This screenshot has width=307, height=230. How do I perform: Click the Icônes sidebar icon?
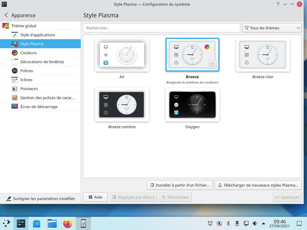point(15,80)
